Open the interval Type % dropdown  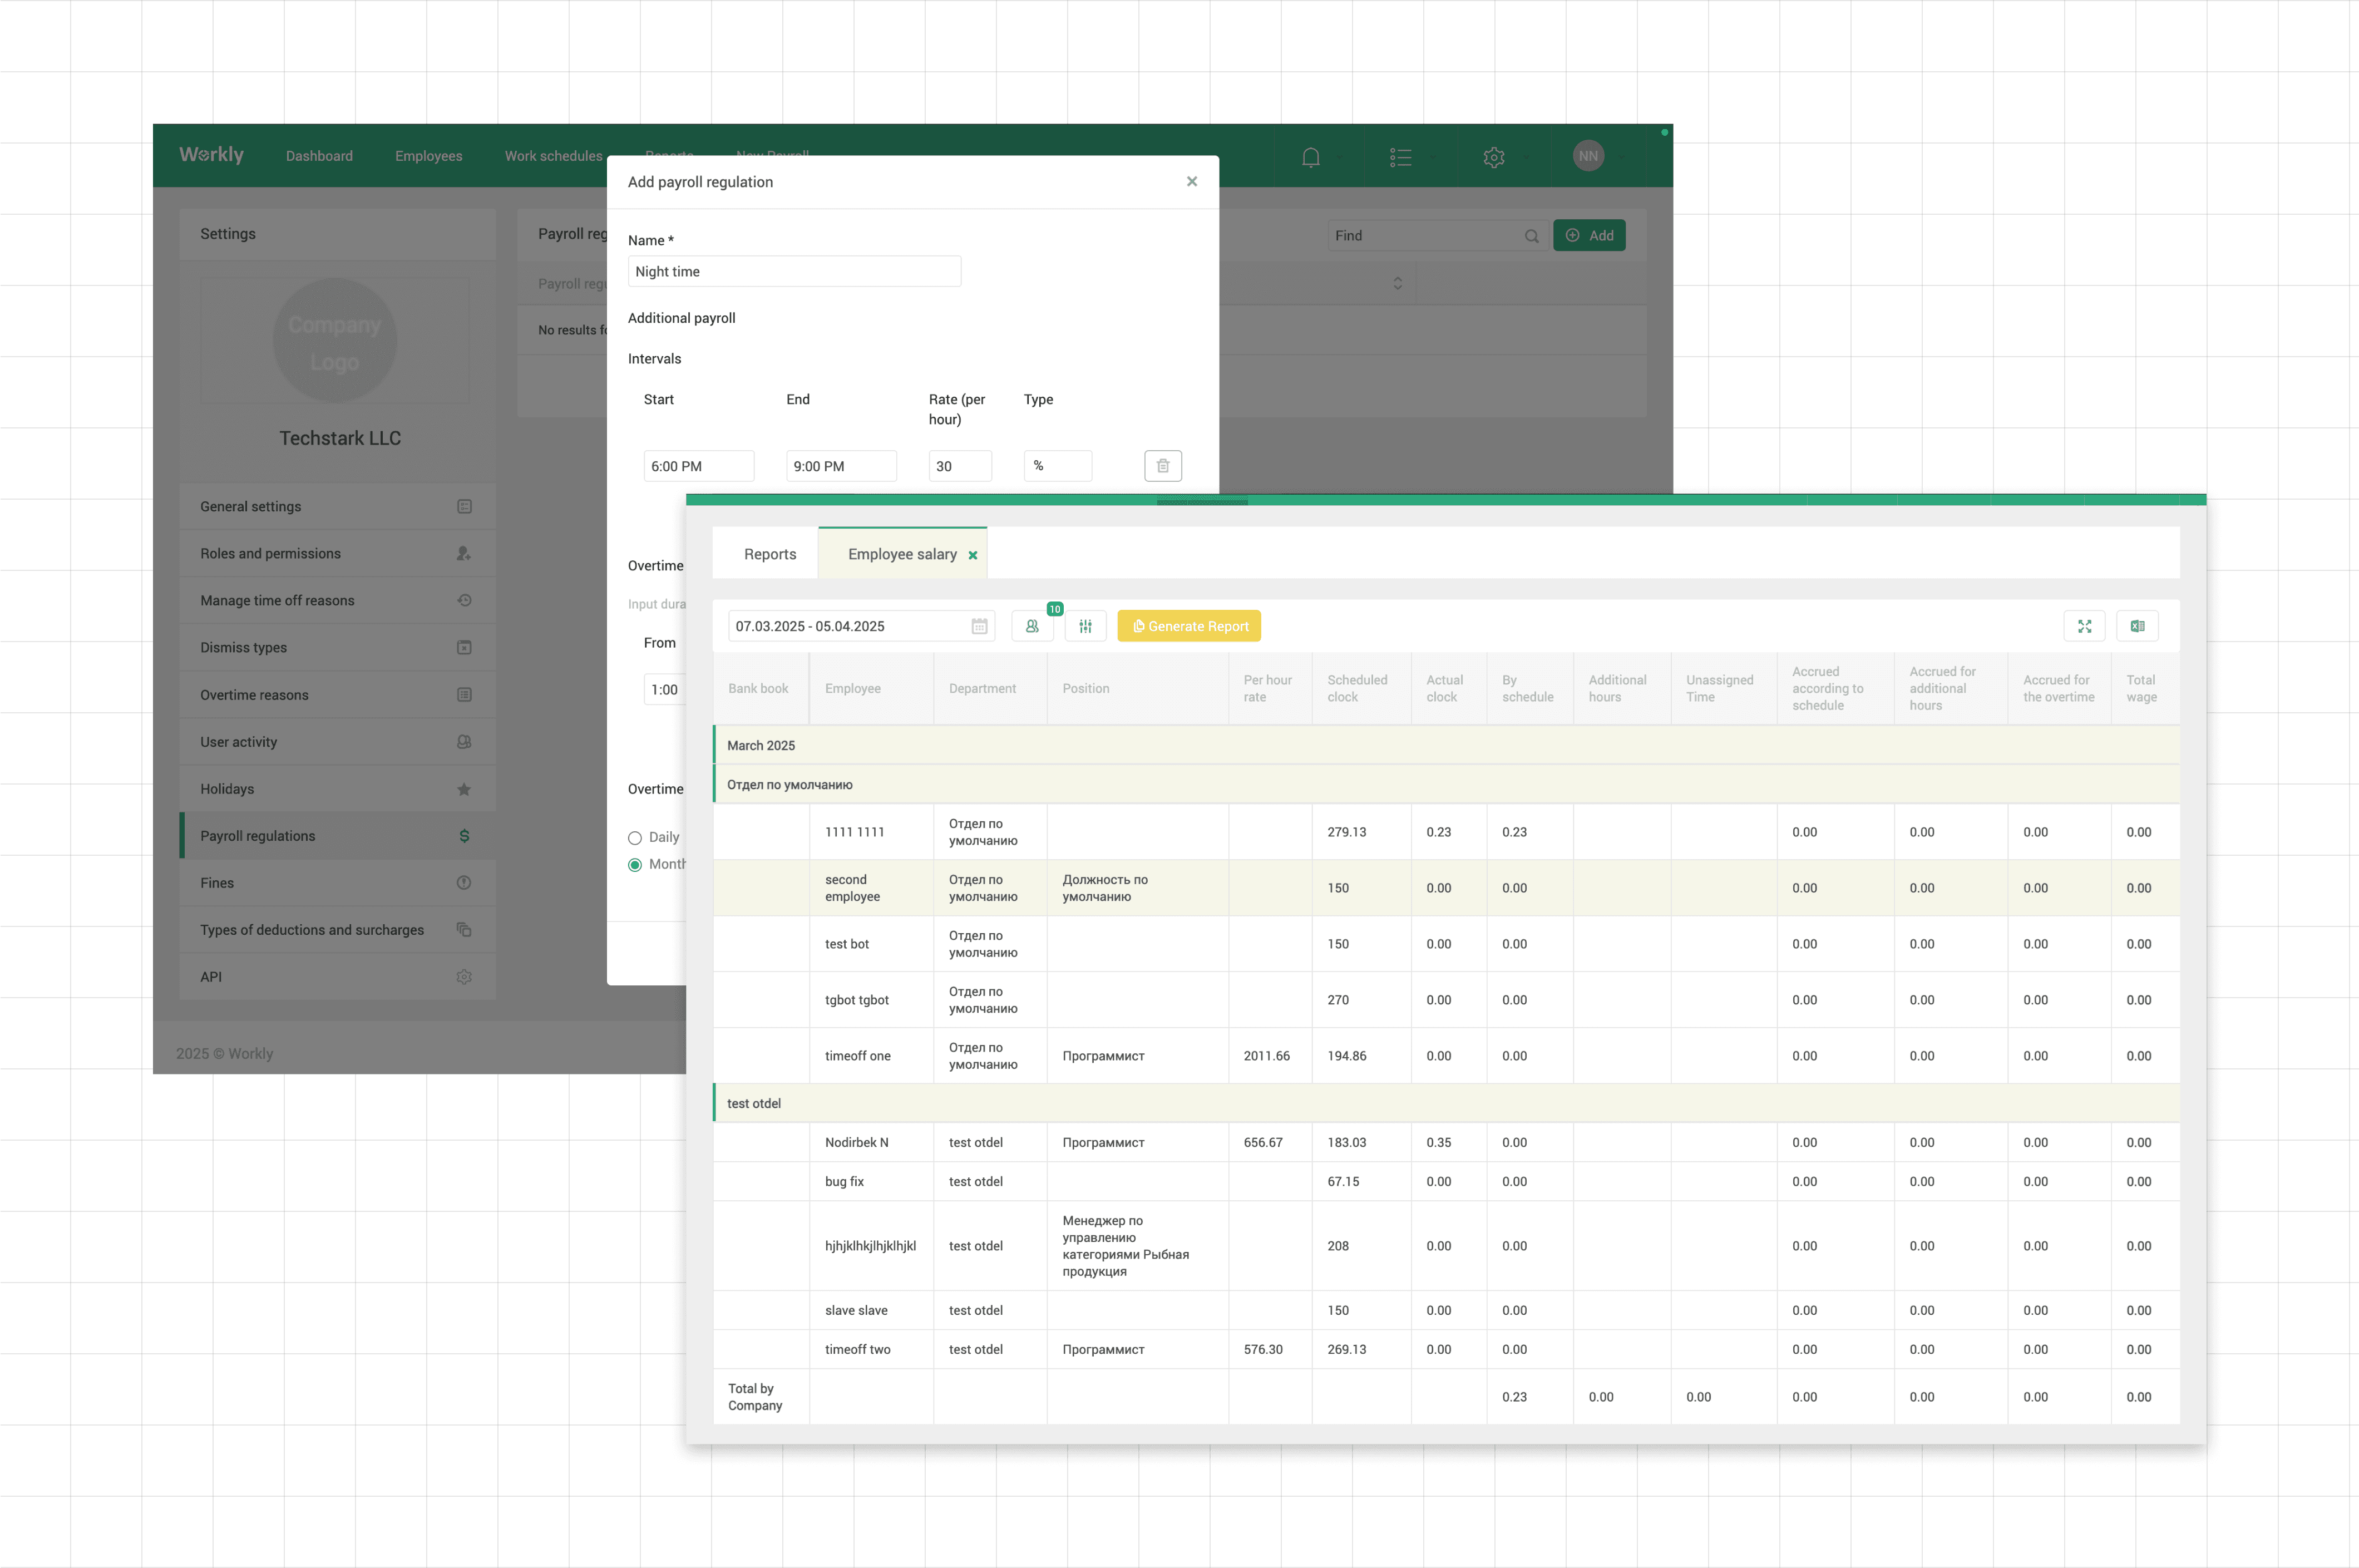click(x=1057, y=466)
